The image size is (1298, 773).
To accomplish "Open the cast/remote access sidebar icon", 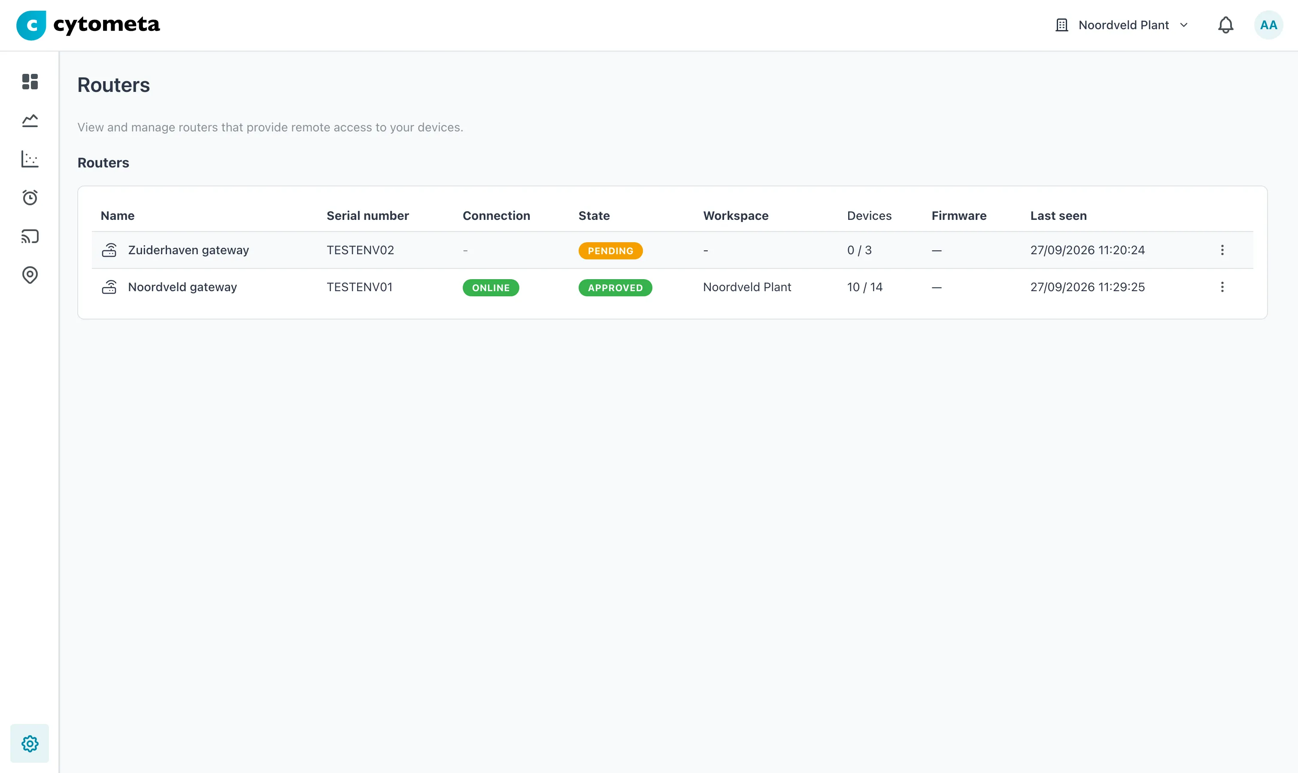I will tap(30, 237).
